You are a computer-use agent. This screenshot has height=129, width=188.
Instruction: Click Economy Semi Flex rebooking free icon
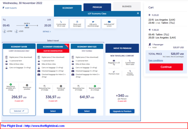(79, 86)
